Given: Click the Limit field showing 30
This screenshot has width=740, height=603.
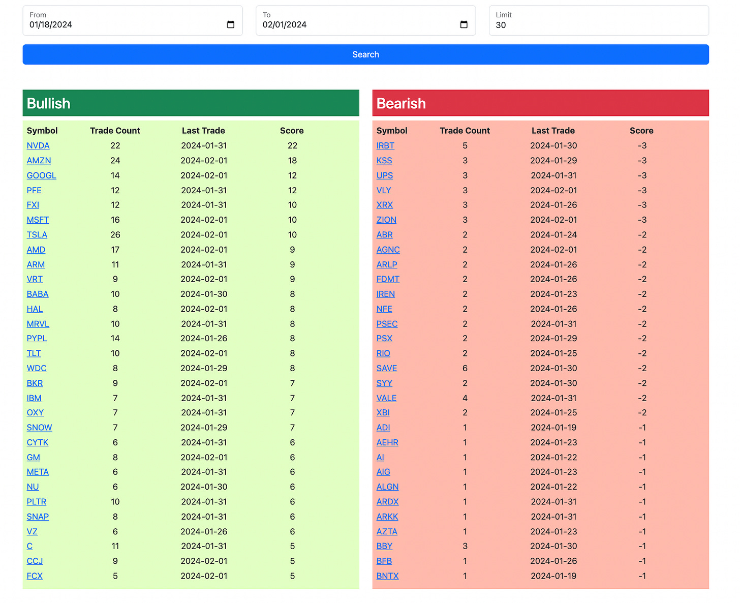Looking at the screenshot, I should pos(599,21).
